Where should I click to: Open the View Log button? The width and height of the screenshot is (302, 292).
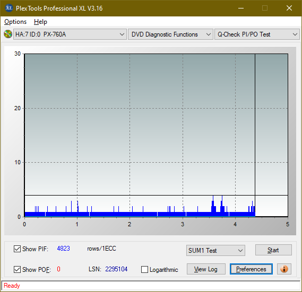pos(206,269)
